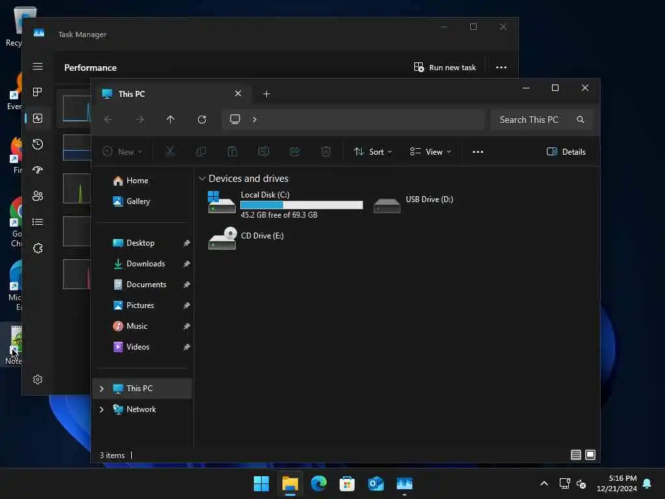Image resolution: width=665 pixels, height=499 pixels.
Task: Open Outlook from taskbar
Action: 376,483
